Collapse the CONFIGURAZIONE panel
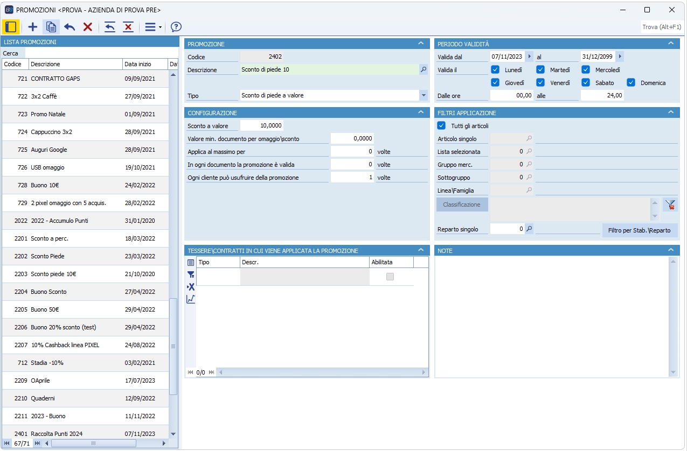Viewport: 687px width, 451px height. click(x=421, y=112)
